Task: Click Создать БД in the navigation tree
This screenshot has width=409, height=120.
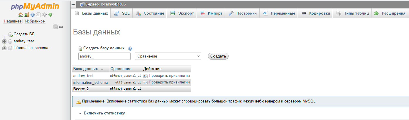Action: tap(24, 34)
